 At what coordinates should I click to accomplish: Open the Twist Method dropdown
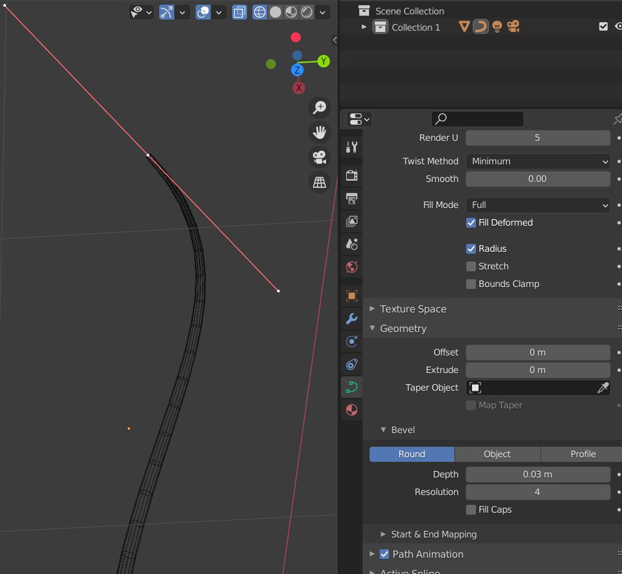[x=538, y=161]
